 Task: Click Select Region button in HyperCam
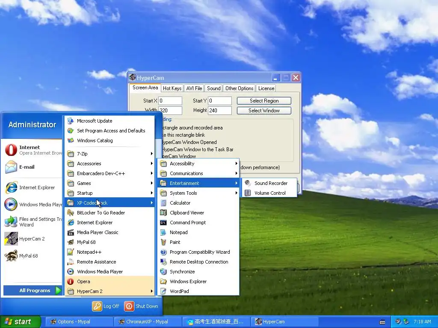pos(264,101)
